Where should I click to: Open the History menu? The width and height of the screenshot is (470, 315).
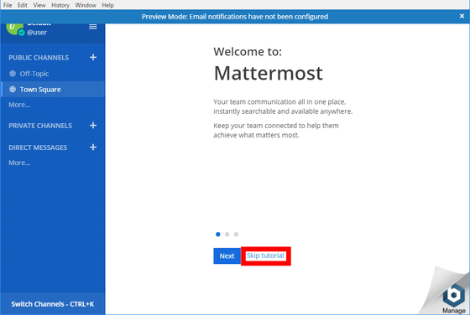pos(60,5)
